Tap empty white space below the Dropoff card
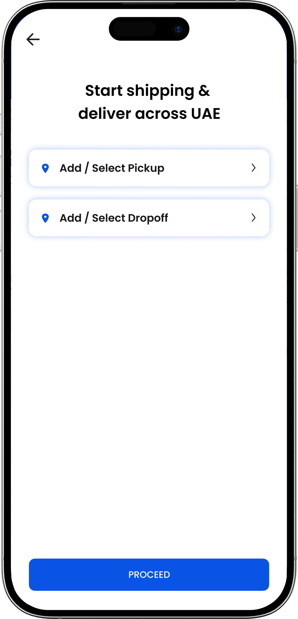The image size is (298, 619). [149, 377]
